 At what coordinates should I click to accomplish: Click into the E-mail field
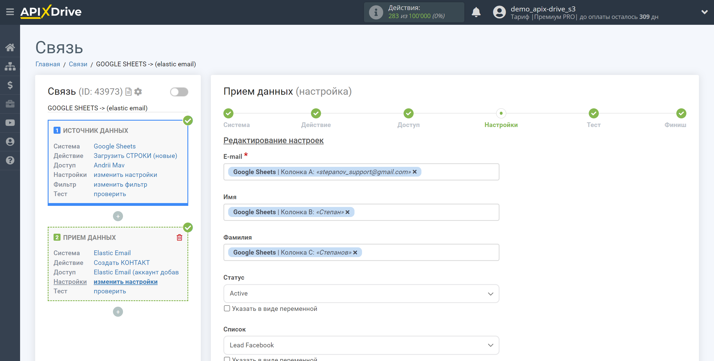(361, 172)
